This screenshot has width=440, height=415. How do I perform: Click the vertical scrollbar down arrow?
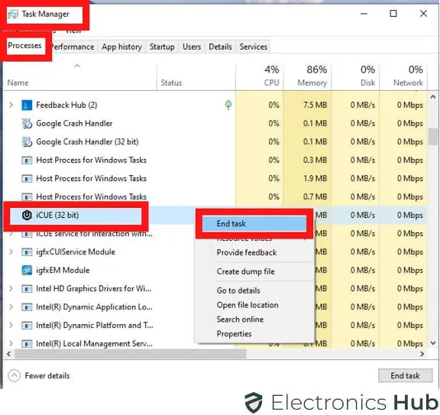click(433, 343)
